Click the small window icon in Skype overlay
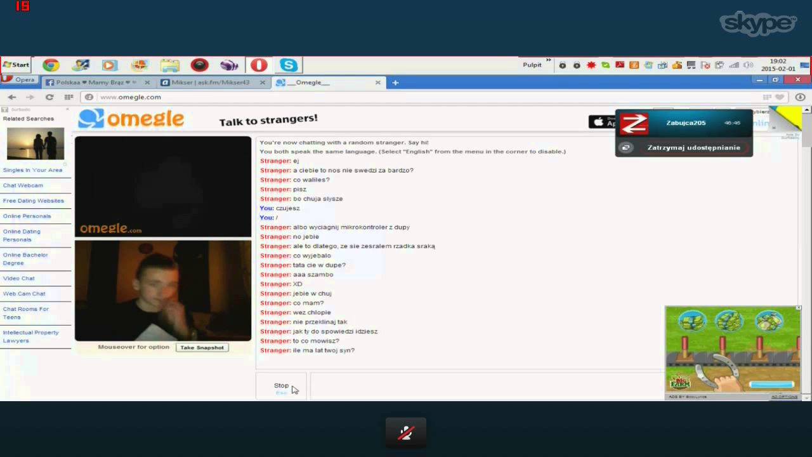 tap(625, 147)
